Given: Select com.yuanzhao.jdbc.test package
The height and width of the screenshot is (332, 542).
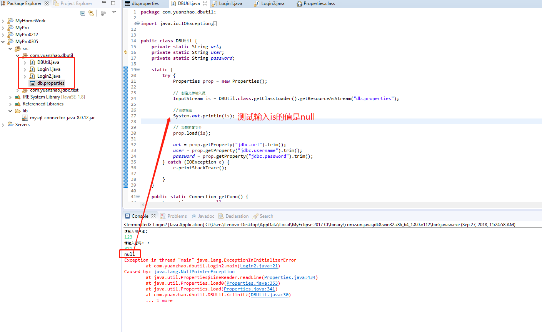Looking at the screenshot, I should pos(54,90).
